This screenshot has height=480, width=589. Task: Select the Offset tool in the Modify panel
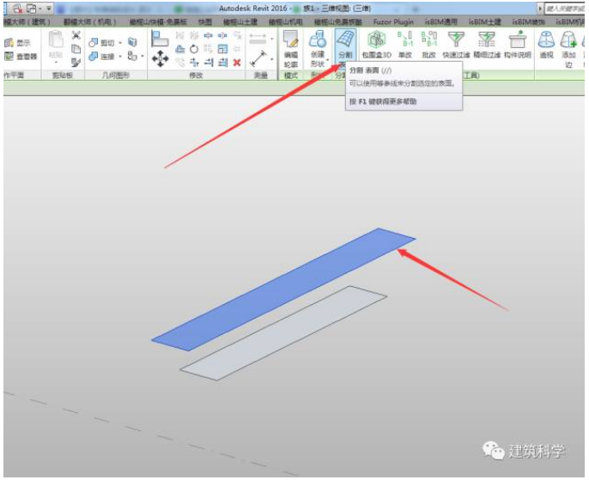pyautogui.click(x=180, y=49)
